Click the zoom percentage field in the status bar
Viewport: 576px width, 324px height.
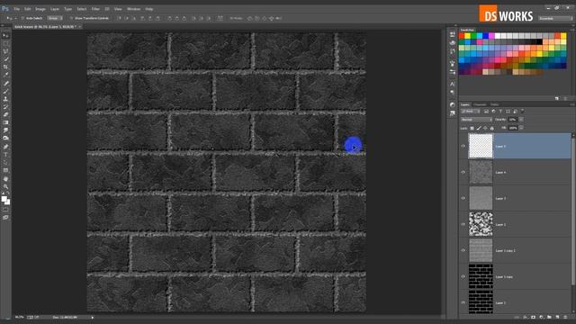[x=20, y=318]
